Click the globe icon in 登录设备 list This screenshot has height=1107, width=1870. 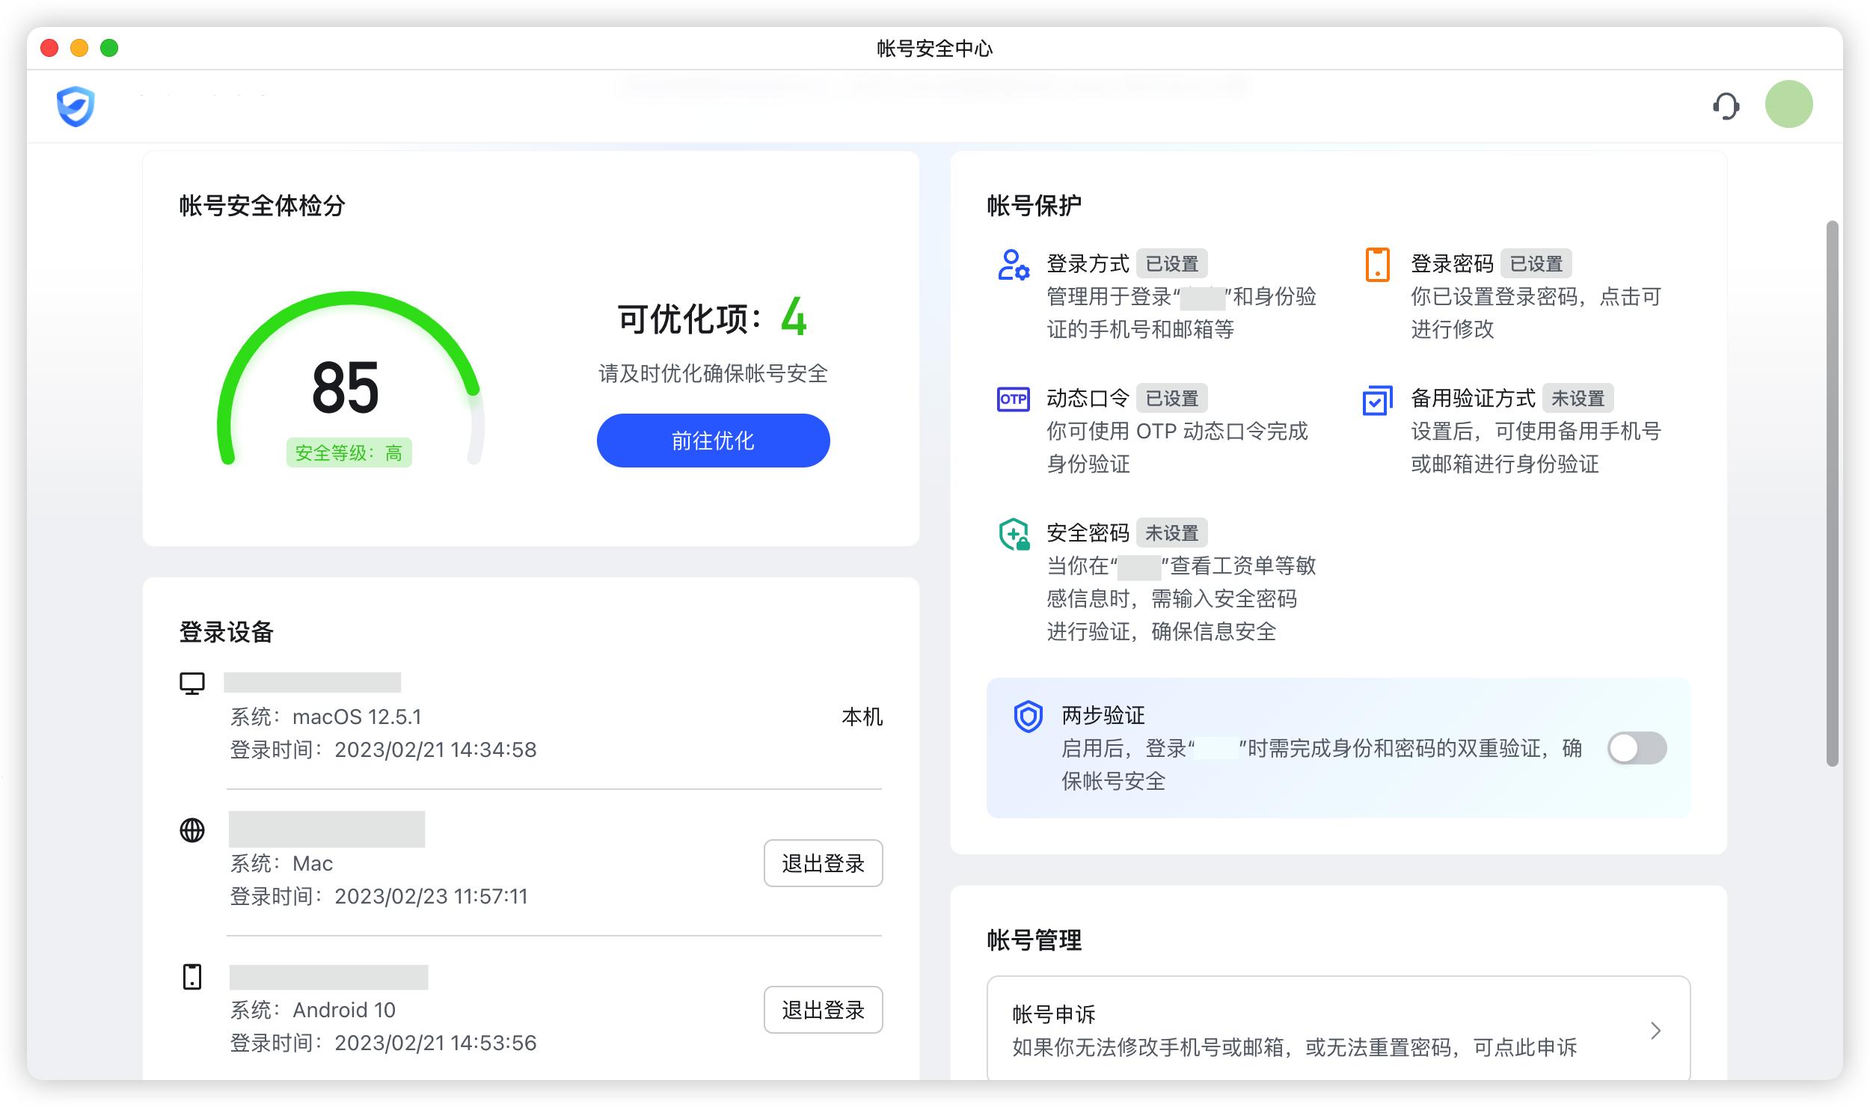(193, 829)
